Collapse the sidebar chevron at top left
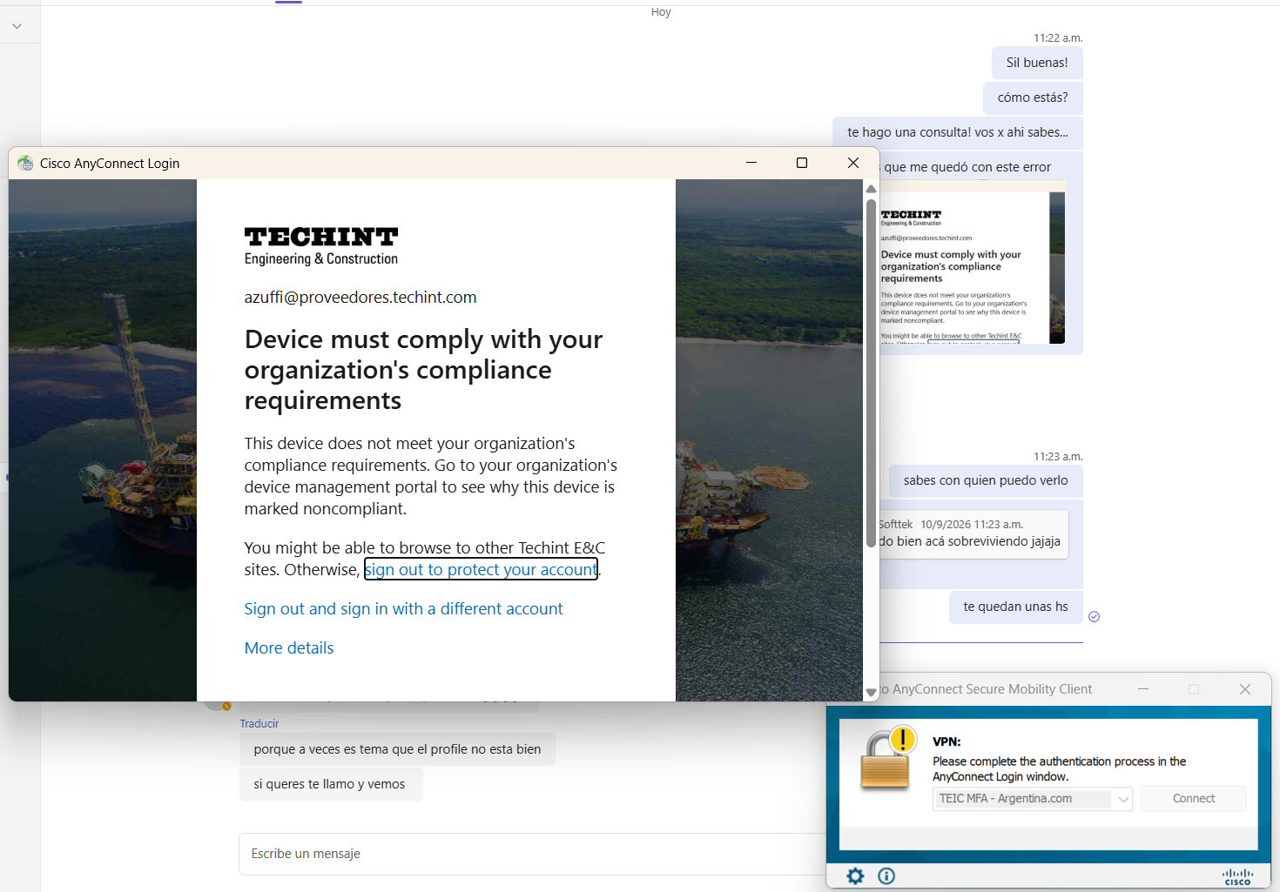Screen dimensions: 1280x892 pyautogui.click(x=17, y=26)
